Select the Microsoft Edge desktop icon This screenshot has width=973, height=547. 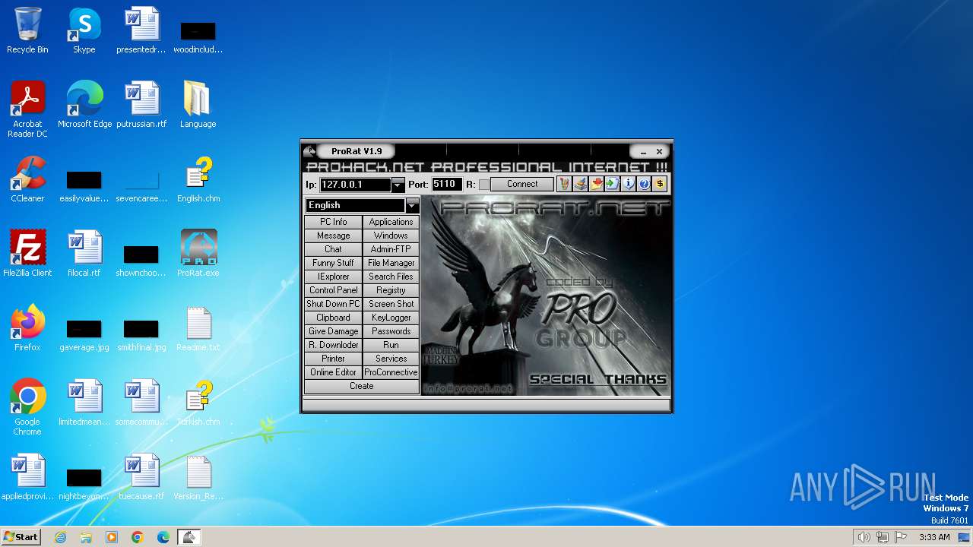click(x=84, y=105)
